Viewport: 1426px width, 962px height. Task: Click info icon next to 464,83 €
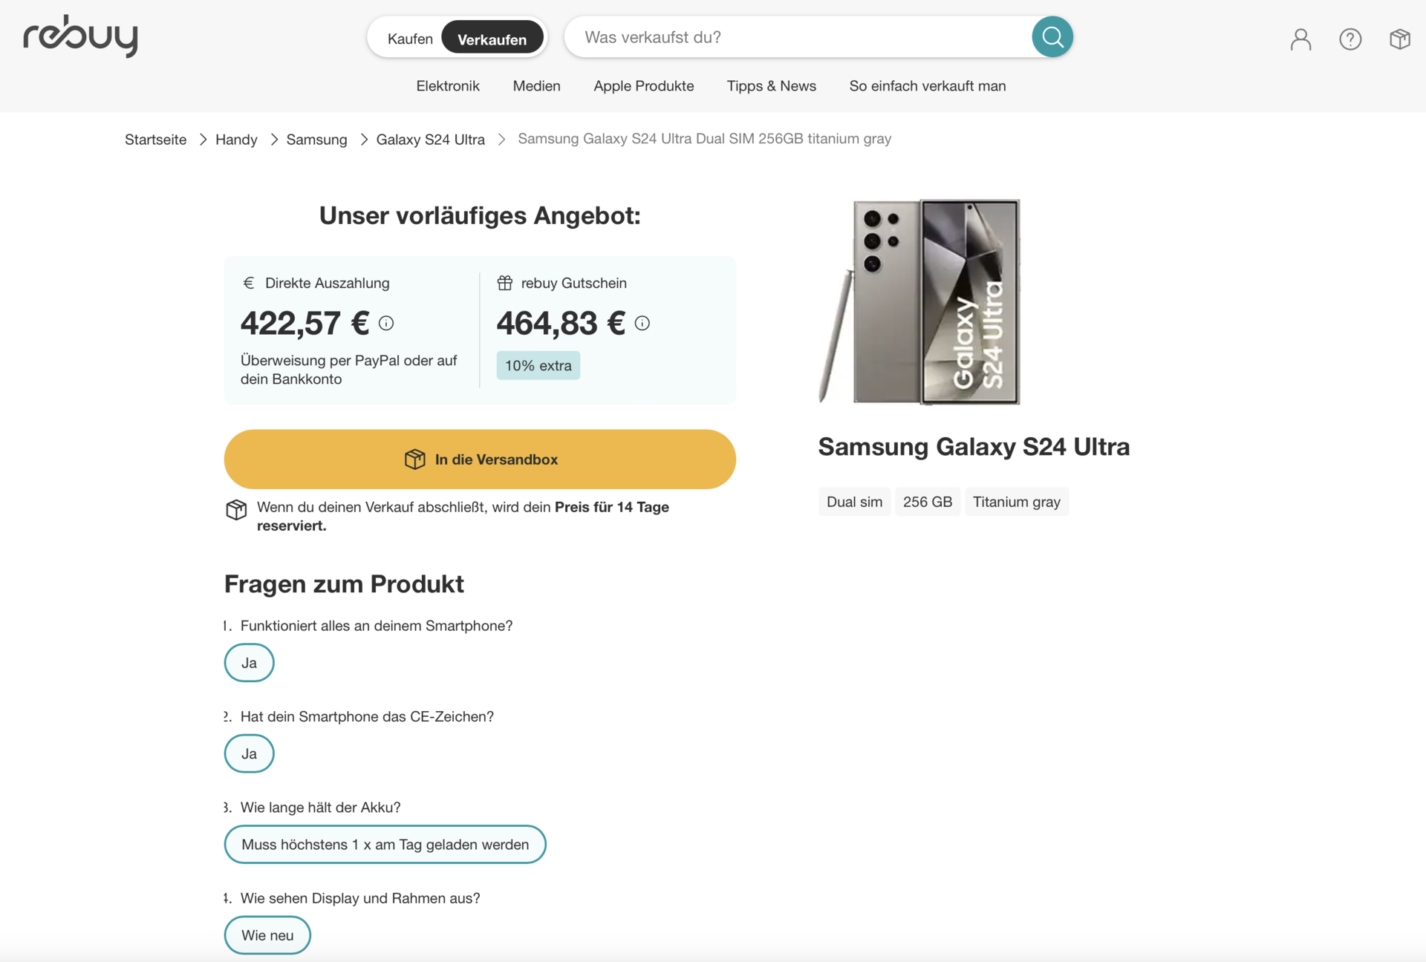[642, 323]
